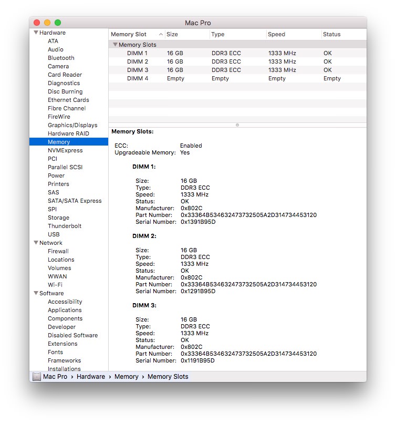Click the ECC Enabled value
396x424 pixels.
coord(191,146)
